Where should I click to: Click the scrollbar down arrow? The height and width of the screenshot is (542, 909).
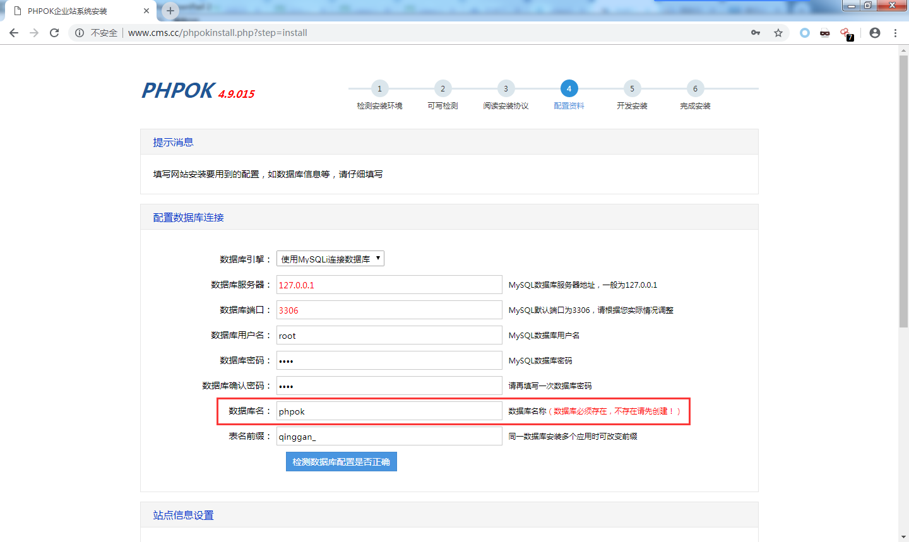[903, 537]
